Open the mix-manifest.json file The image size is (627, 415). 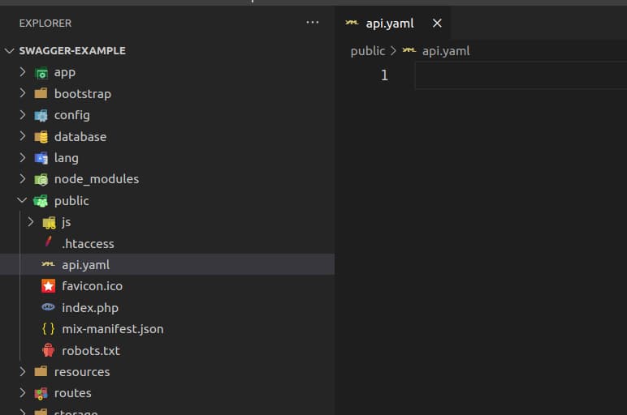[113, 329]
